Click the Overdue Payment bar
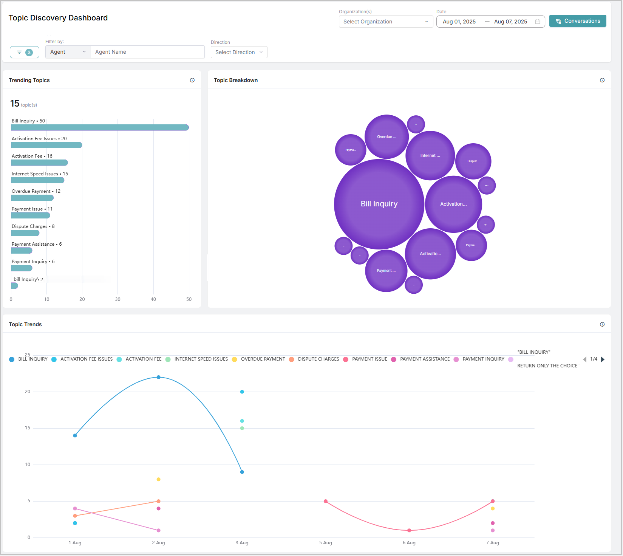623x556 pixels. pyautogui.click(x=32, y=198)
